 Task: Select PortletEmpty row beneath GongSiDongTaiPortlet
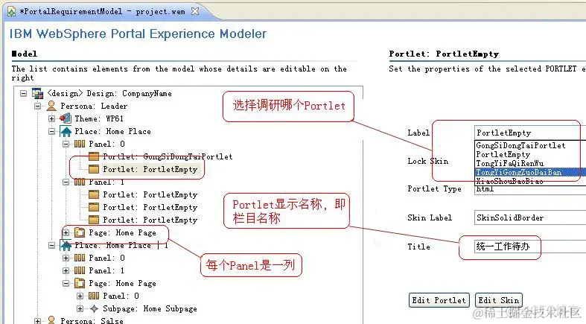[x=150, y=170]
